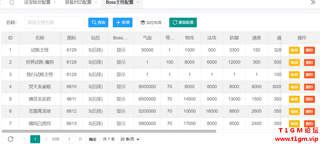This screenshot has height=144, width=320.
Task: Click the name cell 试炼主怪
Action: pos(40,50)
